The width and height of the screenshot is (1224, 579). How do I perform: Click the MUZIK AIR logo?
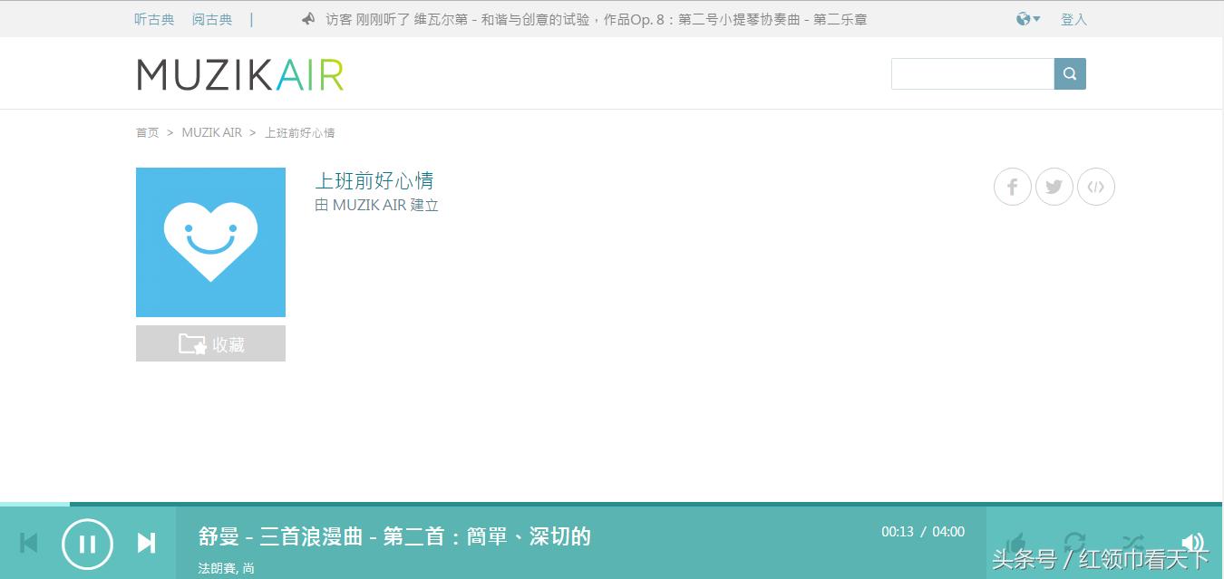(x=239, y=75)
